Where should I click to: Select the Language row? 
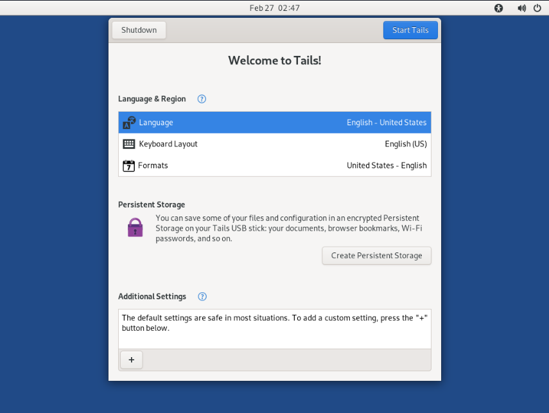pos(274,123)
